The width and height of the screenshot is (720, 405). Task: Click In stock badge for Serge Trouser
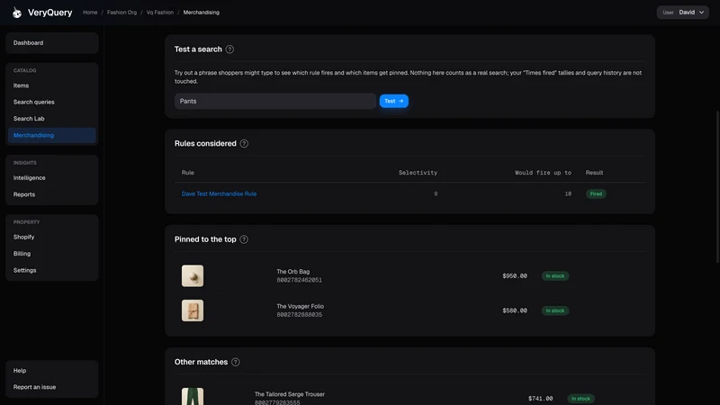580,399
